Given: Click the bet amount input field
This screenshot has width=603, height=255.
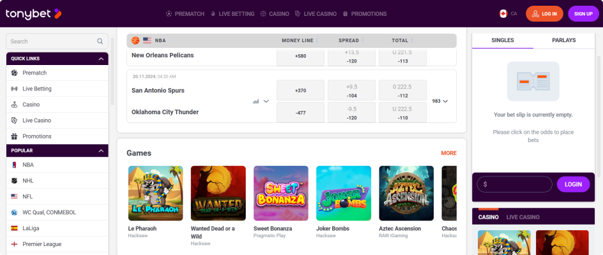Looking at the screenshot, I should click(x=514, y=184).
